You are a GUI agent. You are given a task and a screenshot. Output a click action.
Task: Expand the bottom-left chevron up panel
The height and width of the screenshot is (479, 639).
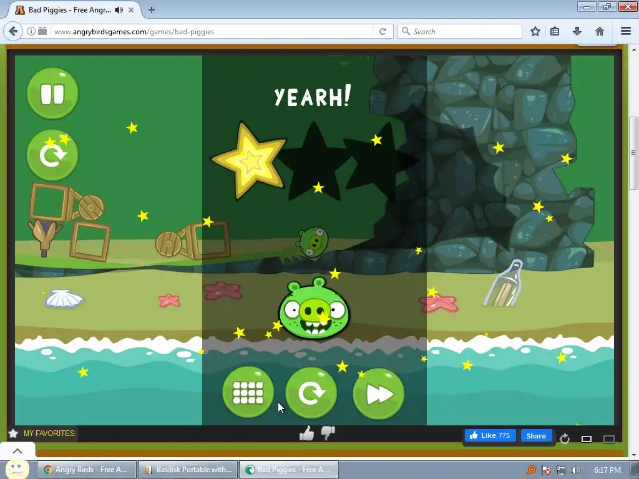17,451
